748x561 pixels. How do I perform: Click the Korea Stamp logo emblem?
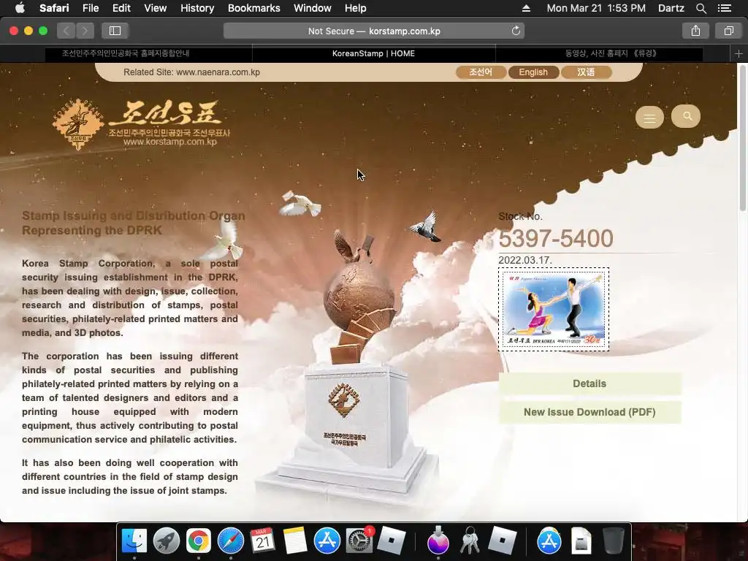[78, 124]
